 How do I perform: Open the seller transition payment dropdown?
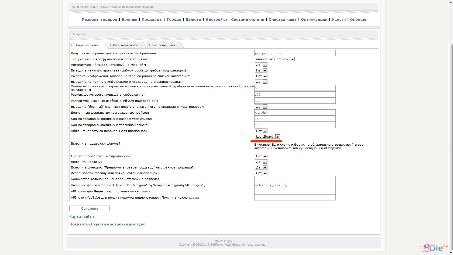click(x=261, y=131)
